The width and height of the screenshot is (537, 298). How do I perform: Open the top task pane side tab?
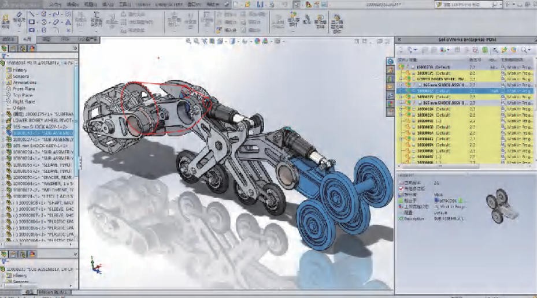point(390,61)
